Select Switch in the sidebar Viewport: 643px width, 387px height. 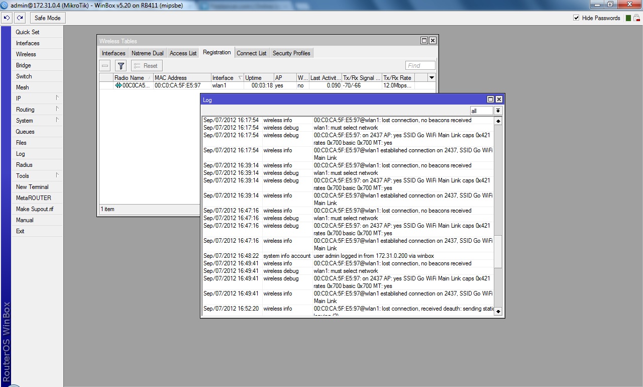pyautogui.click(x=38, y=76)
